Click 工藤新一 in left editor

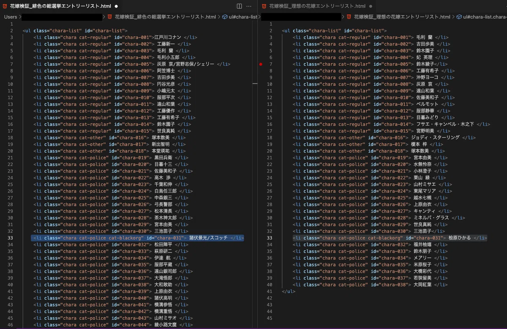coord(166,44)
